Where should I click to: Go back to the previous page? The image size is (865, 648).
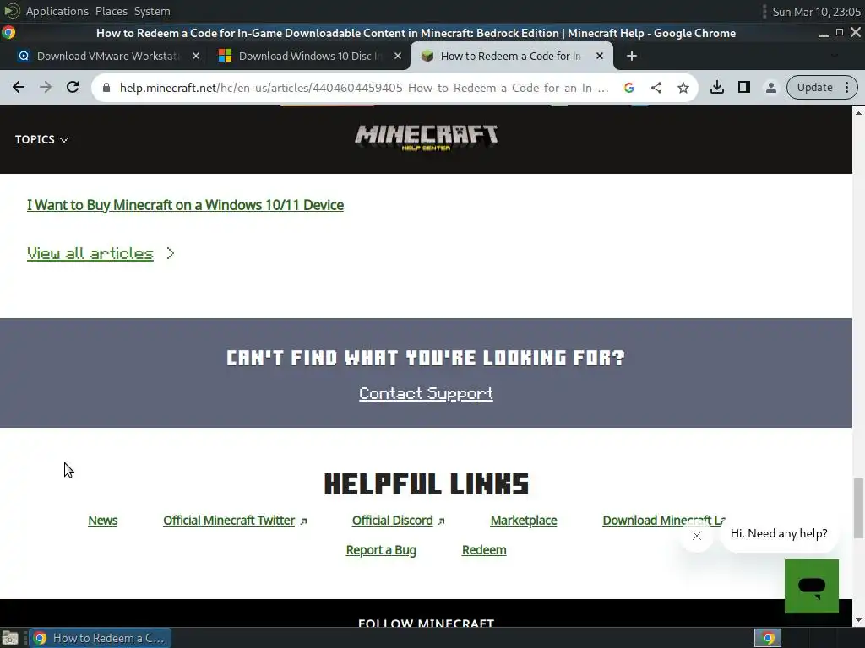click(19, 87)
